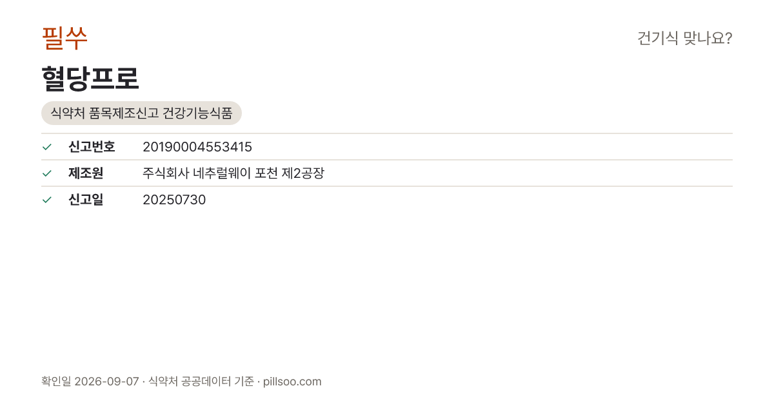Click the 신고일 row
The height and width of the screenshot is (406, 774).
coord(387,200)
